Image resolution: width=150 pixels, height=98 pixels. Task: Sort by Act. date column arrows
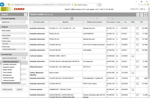click(x=122, y=22)
